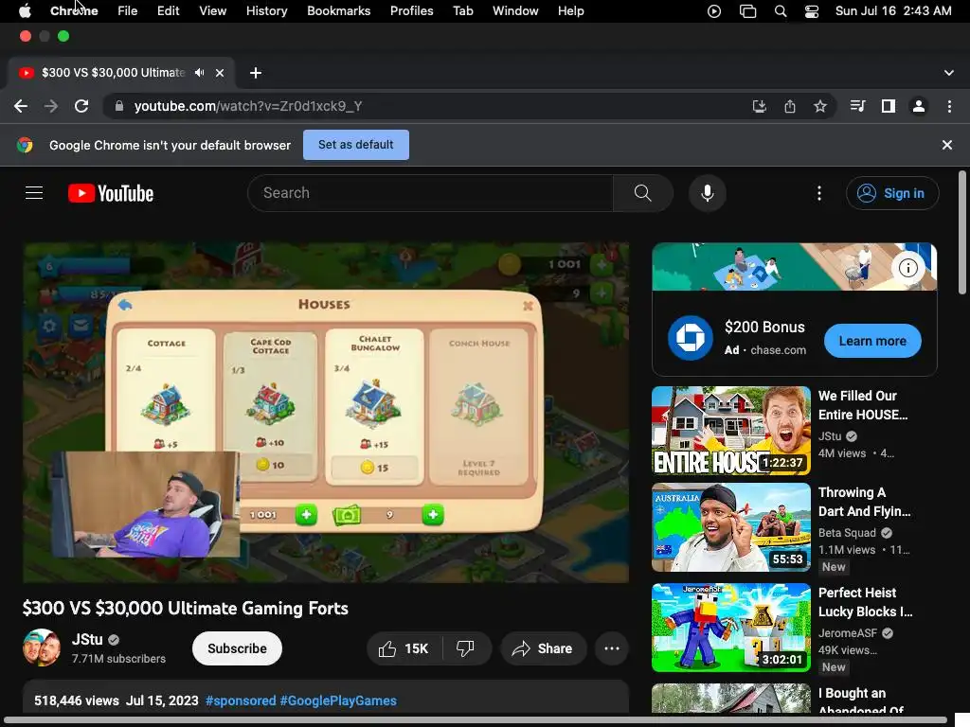Click JeromeASF channel name
This screenshot has height=727, width=970.
pyautogui.click(x=848, y=633)
